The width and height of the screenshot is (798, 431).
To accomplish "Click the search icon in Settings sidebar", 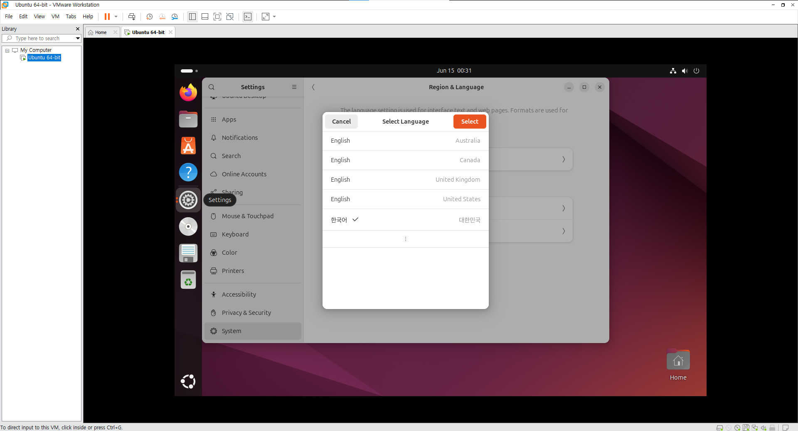I will 212,87.
